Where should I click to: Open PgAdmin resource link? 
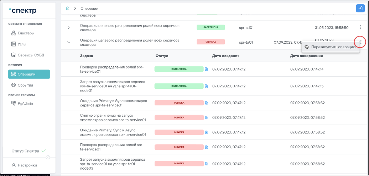click(25, 103)
